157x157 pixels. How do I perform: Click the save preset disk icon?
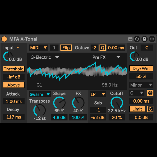144,39
